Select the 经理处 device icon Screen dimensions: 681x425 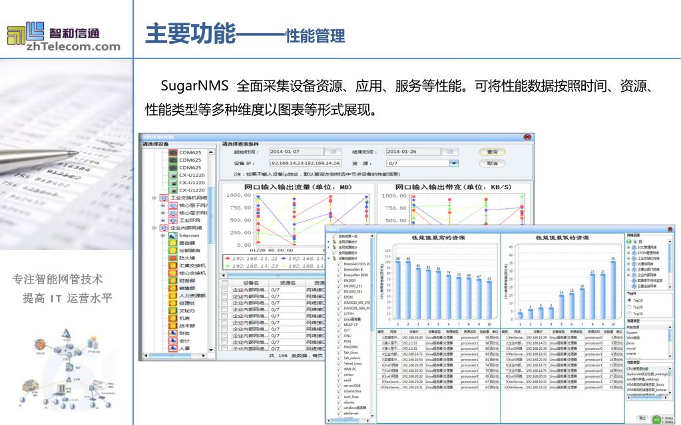pos(173,303)
